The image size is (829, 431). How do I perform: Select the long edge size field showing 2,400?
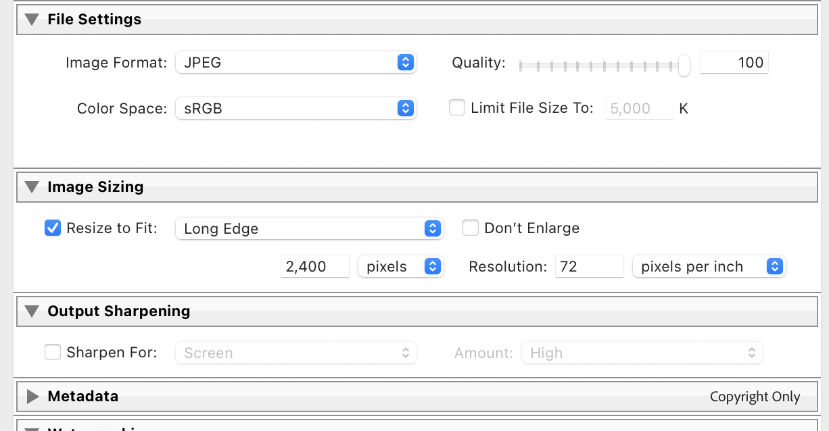click(314, 266)
